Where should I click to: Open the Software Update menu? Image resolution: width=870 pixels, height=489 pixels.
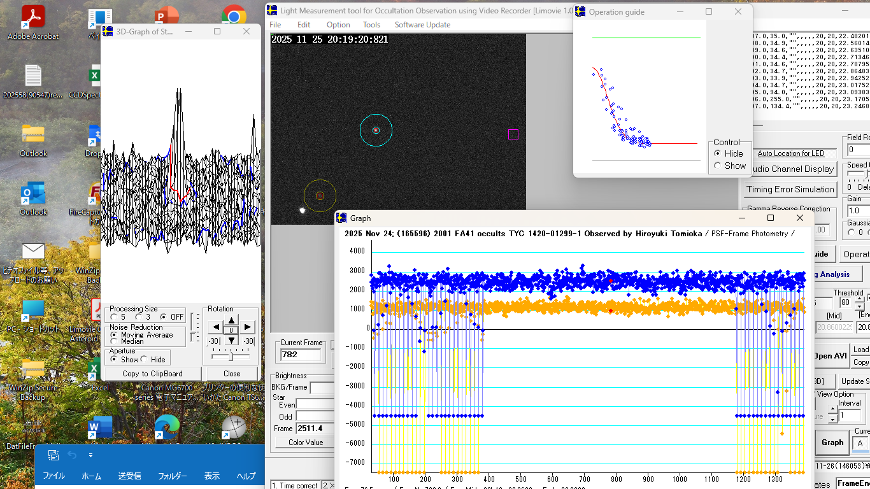[422, 25]
